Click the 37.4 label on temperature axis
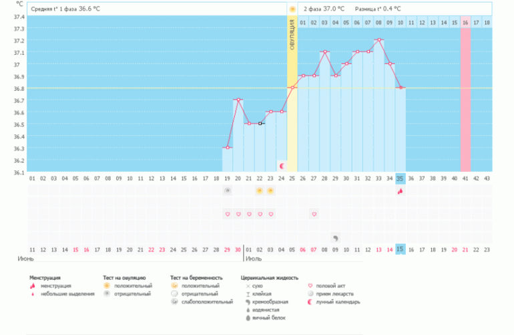 coord(19,17)
